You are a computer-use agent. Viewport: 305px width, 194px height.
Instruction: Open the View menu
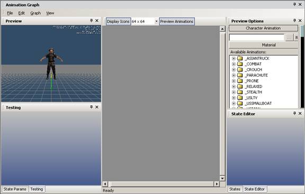pyautogui.click(x=50, y=13)
